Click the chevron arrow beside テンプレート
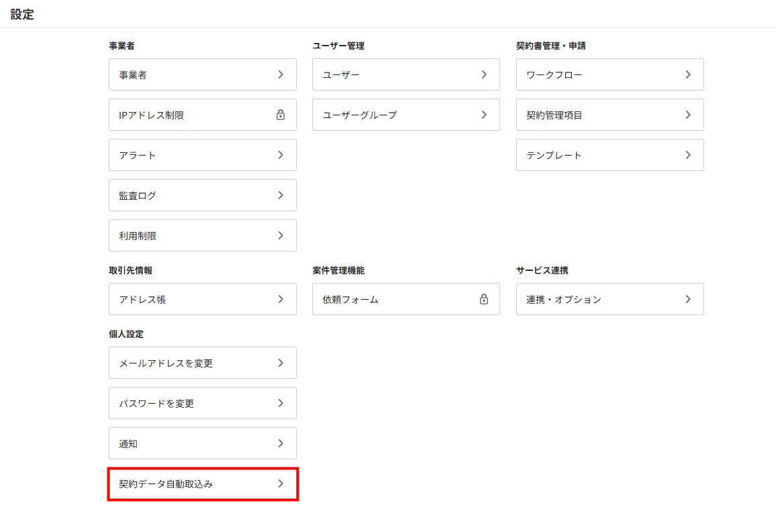The width and height of the screenshot is (776, 517). (688, 155)
